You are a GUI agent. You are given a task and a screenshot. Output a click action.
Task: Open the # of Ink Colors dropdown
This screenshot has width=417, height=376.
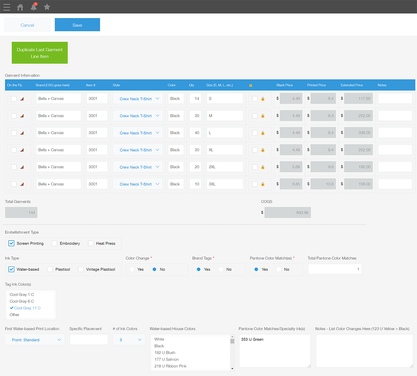(x=129, y=340)
